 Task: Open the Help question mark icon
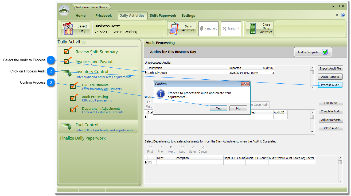click(x=343, y=15)
